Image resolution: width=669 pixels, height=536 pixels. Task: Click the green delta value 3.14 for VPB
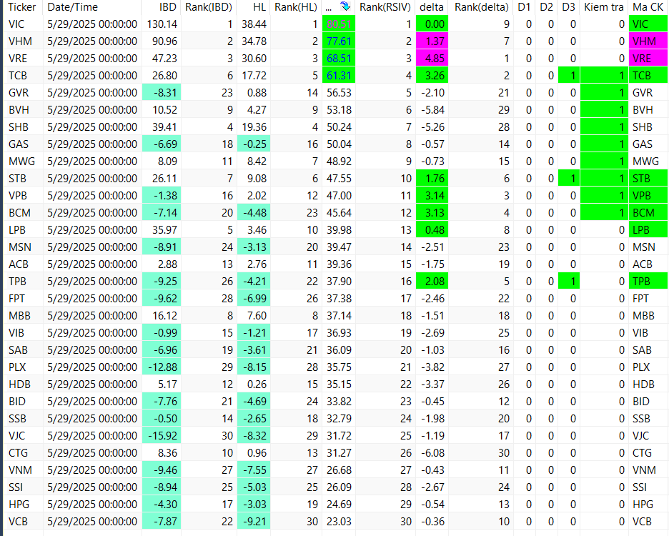click(432, 195)
